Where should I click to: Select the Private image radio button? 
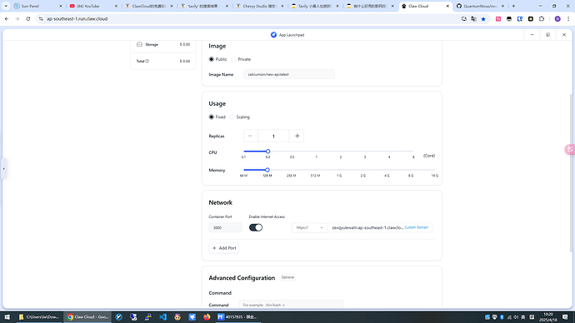tap(233, 59)
